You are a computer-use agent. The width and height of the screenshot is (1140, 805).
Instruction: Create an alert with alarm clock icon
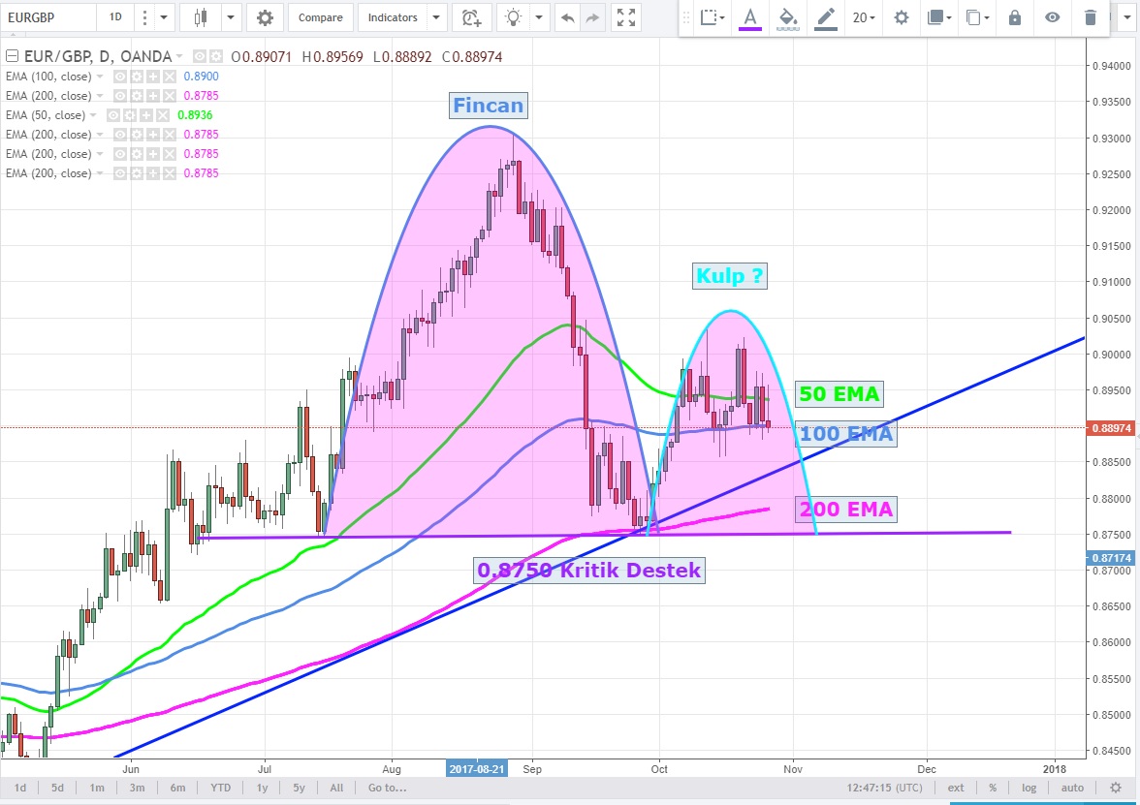[x=472, y=17]
